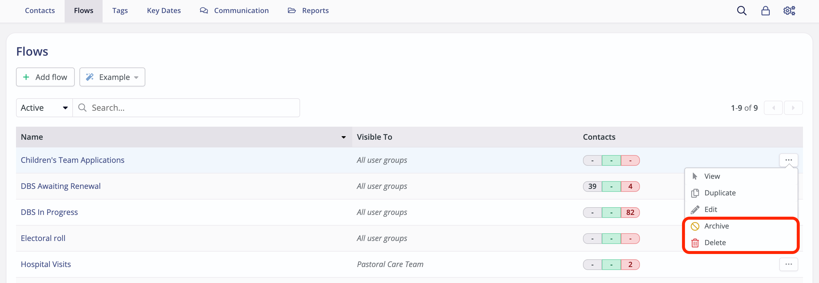Click the Edit pencil icon
This screenshot has height=283, width=819.
[695, 209]
